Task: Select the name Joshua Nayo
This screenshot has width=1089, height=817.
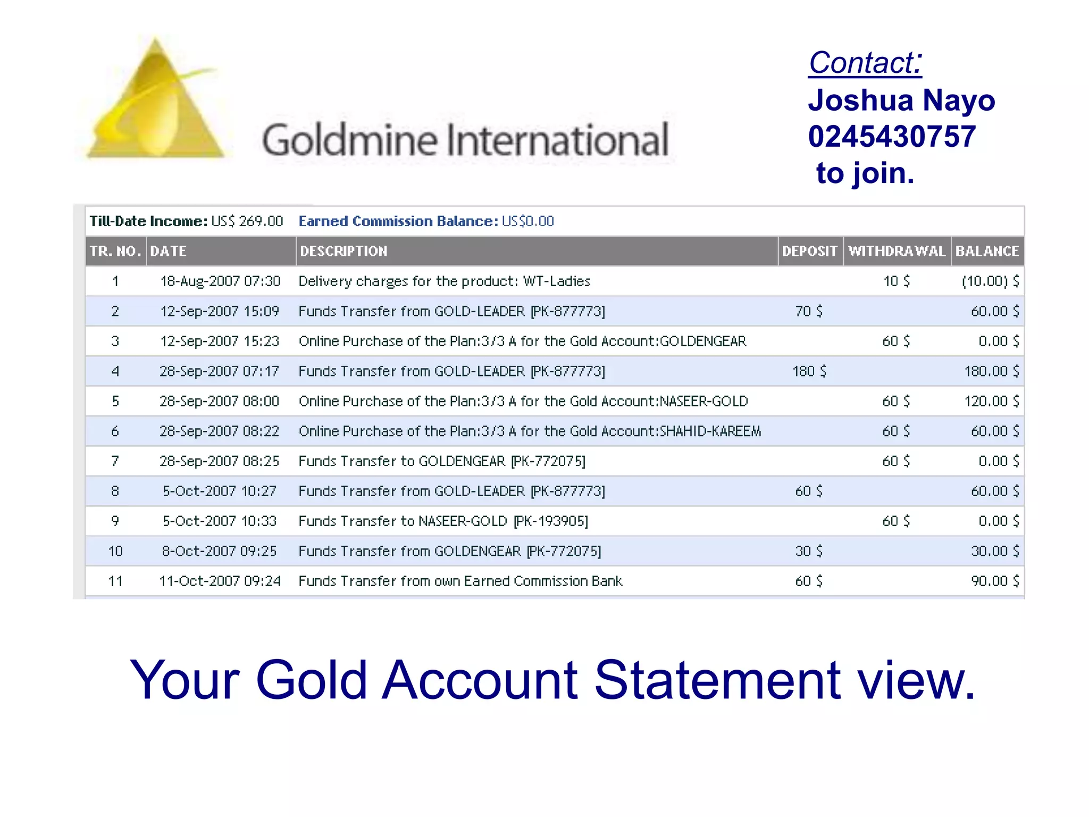Action: click(x=901, y=100)
